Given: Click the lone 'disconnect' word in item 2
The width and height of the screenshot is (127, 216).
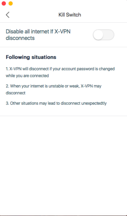Looking at the screenshot, I should [x=15, y=93].
